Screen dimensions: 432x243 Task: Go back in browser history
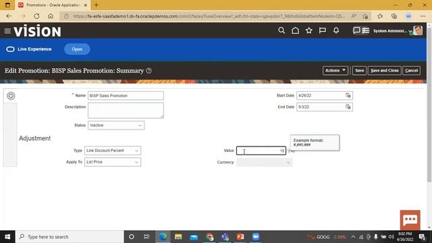pyautogui.click(x=9, y=16)
